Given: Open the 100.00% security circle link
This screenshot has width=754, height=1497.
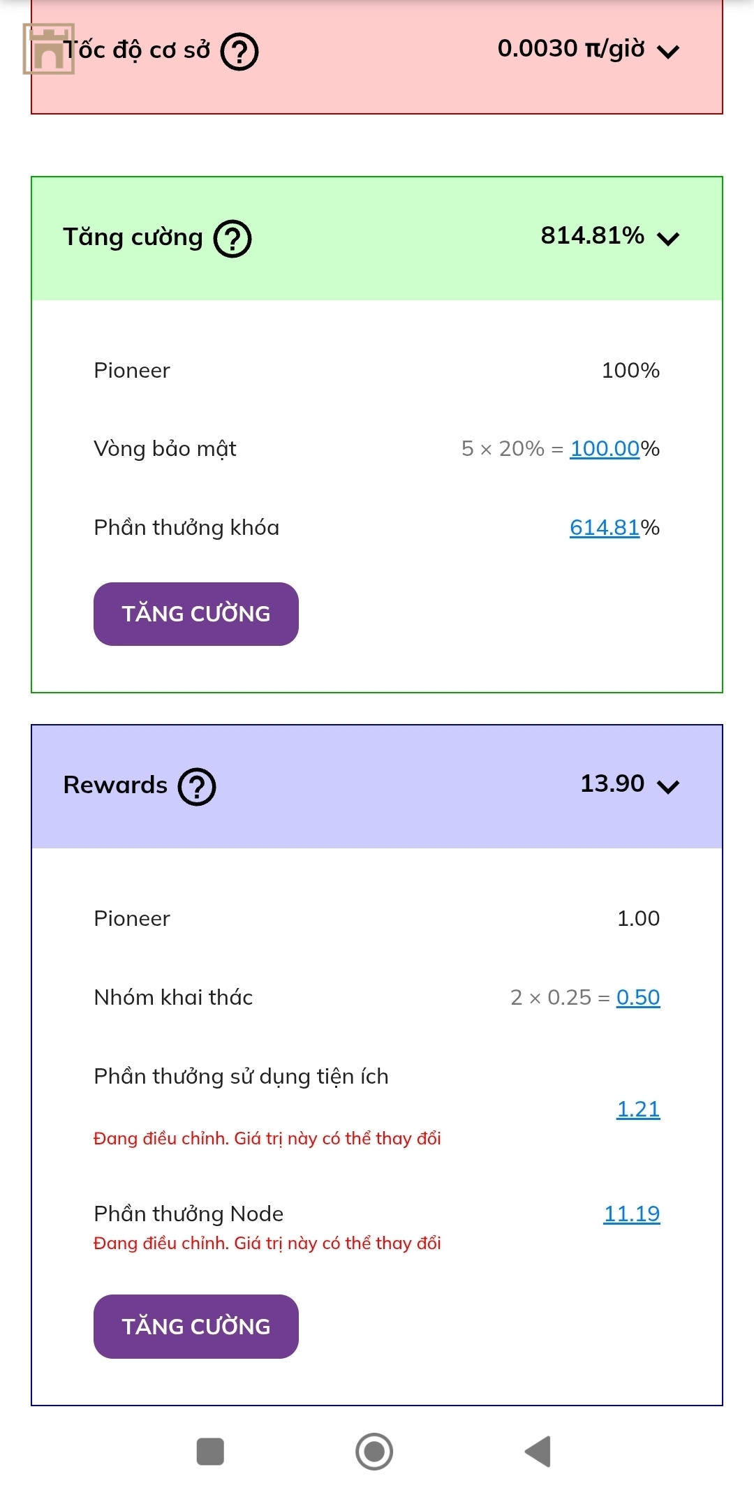Looking at the screenshot, I should pos(605,448).
